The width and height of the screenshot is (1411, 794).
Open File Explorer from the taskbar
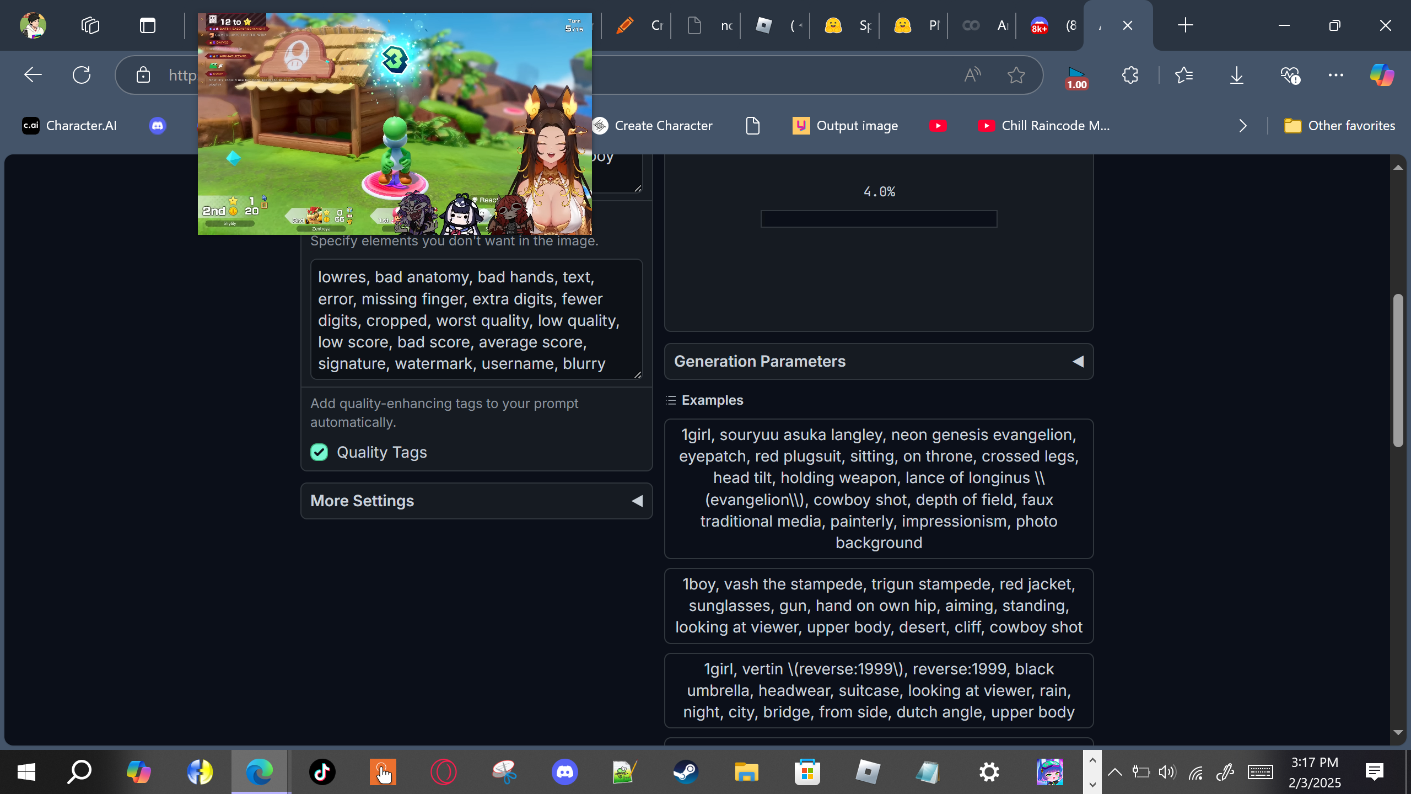pos(746,772)
